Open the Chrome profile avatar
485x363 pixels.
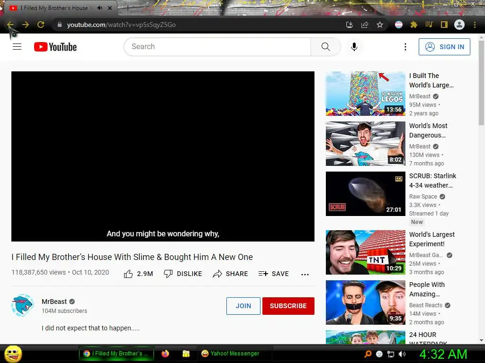(459, 25)
